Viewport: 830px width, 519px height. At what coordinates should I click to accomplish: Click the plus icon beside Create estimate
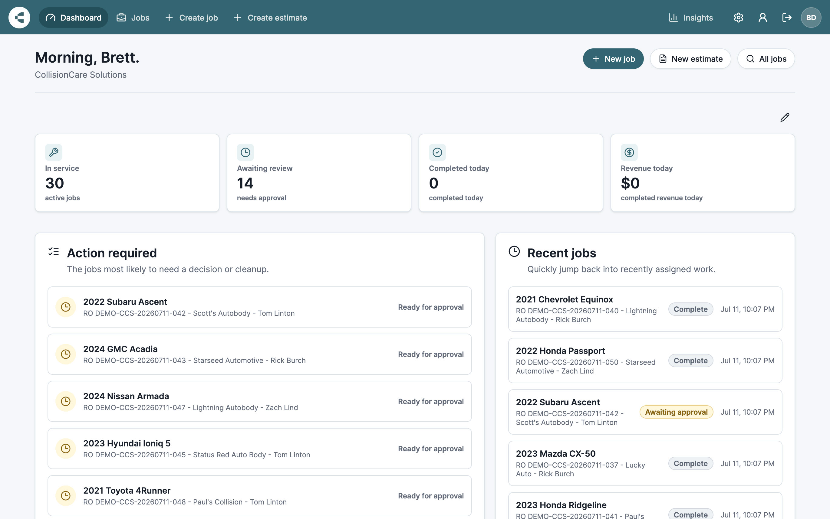click(x=237, y=18)
